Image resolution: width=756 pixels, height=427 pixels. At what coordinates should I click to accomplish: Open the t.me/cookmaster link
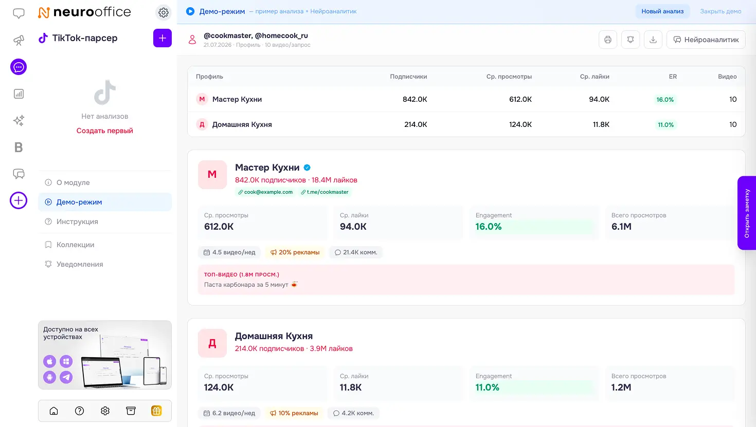coord(325,192)
